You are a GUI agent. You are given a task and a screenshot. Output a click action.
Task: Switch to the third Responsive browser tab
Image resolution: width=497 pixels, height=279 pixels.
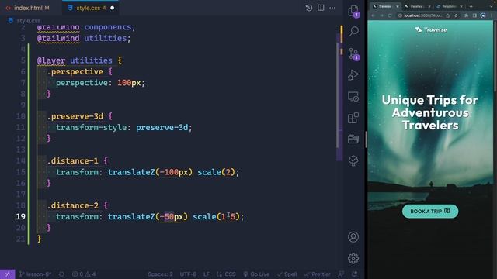coord(449,6)
